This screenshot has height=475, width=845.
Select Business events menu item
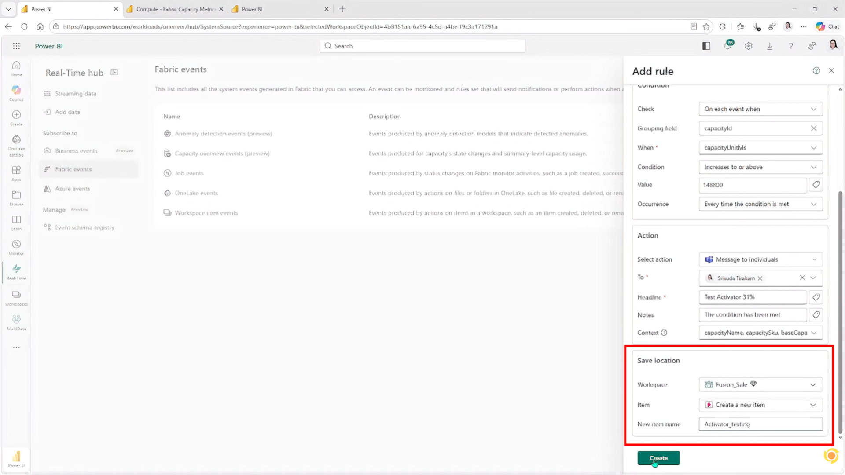(88, 151)
